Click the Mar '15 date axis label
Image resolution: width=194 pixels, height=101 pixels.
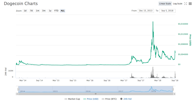click(56, 80)
